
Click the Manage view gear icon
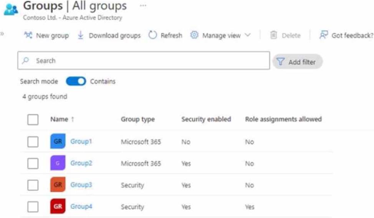tap(194, 35)
